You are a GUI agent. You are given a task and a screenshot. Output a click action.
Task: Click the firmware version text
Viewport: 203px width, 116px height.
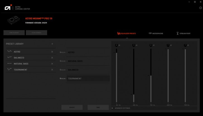tap(36, 23)
